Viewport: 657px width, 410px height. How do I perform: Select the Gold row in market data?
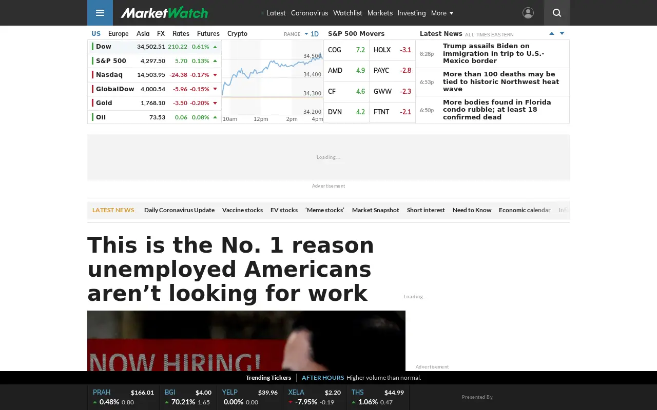click(x=154, y=103)
